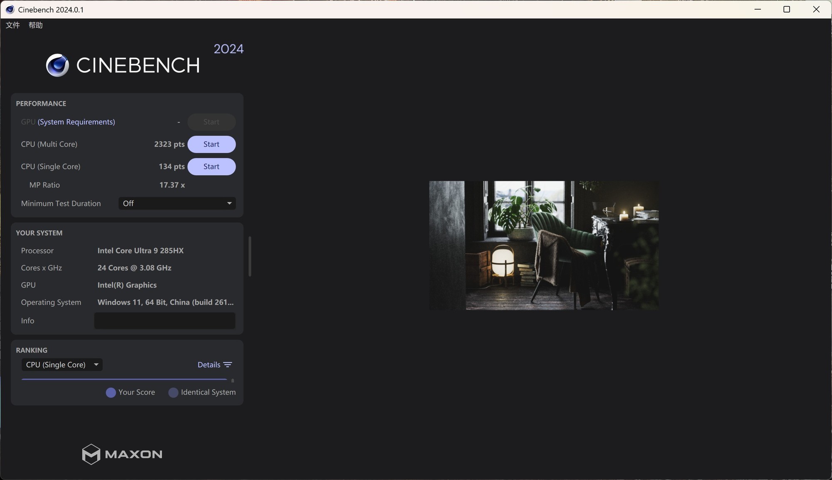Click the Identical System legend circle

(x=173, y=393)
